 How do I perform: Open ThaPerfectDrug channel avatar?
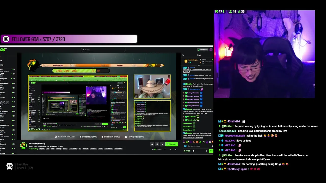tap(23, 145)
